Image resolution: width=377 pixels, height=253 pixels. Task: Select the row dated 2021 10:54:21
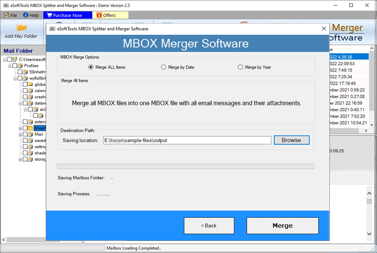(x=349, y=123)
